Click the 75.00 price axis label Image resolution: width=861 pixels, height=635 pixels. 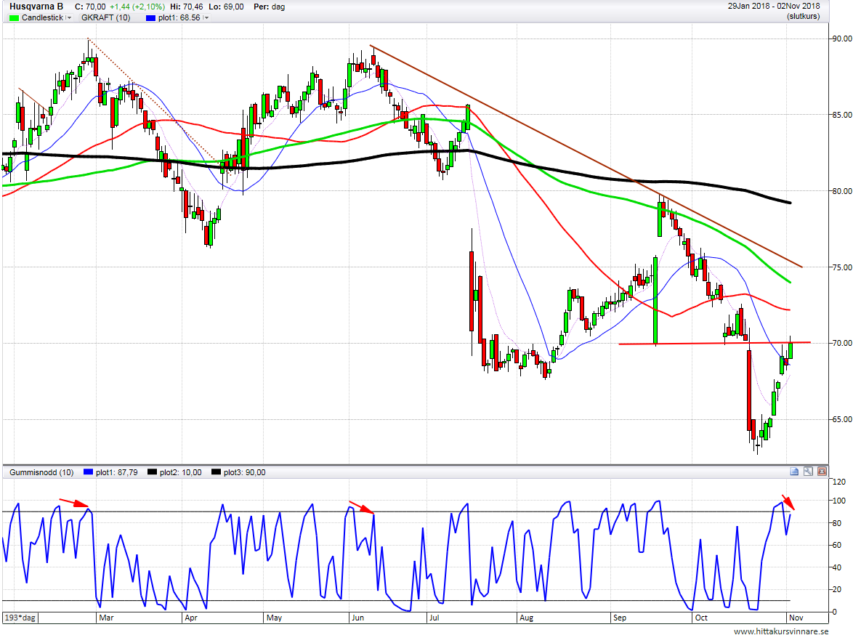coord(842,267)
